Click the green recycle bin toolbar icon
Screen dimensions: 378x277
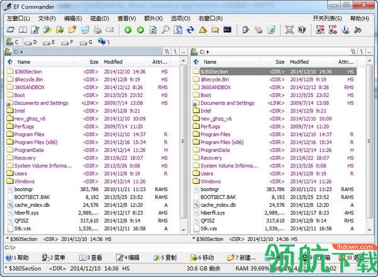pyautogui.click(x=272, y=30)
